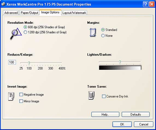The width and height of the screenshot is (156, 130).
Task: Switch to the Advanced tab
Action: click(x=11, y=13)
